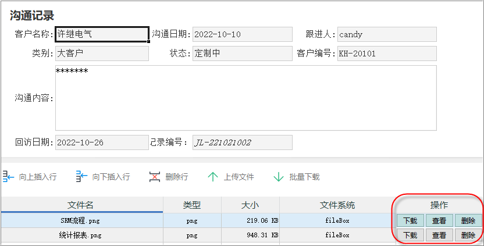Click the 沟通记录 title heading
484x246 pixels.
coord(32,16)
